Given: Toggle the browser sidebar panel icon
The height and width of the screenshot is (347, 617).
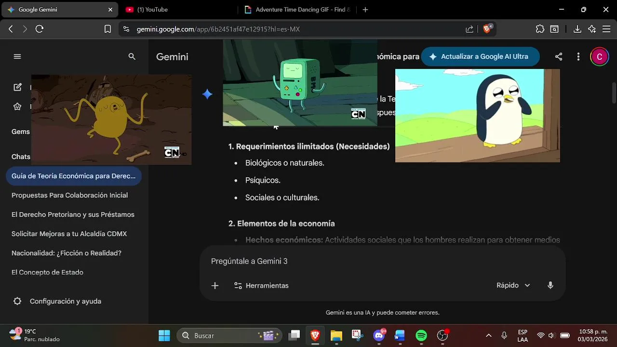Looking at the screenshot, I should pos(554,29).
